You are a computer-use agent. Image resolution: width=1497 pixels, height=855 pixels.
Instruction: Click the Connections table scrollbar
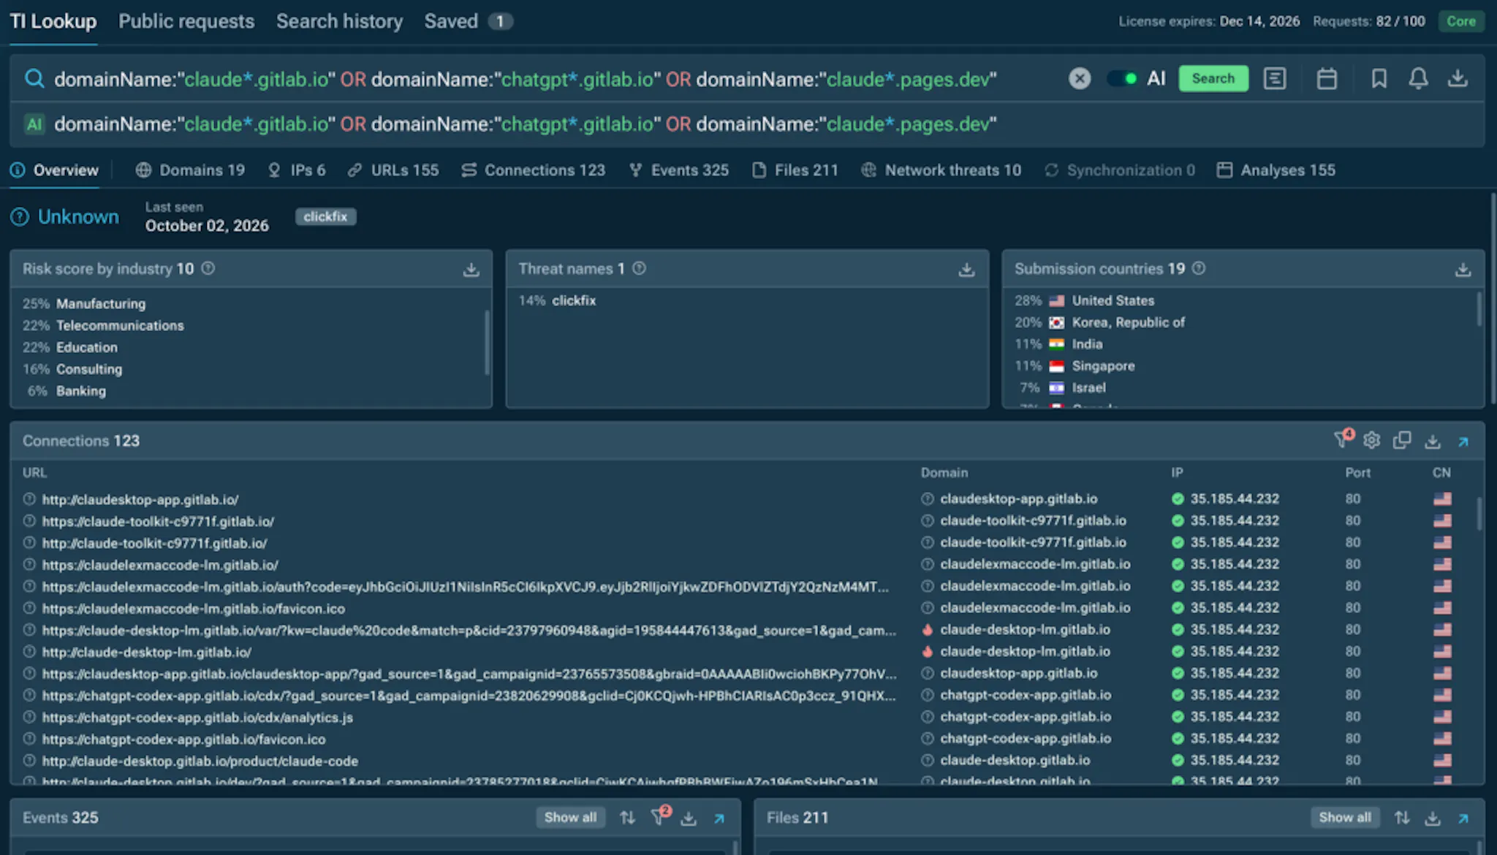pyautogui.click(x=1479, y=513)
